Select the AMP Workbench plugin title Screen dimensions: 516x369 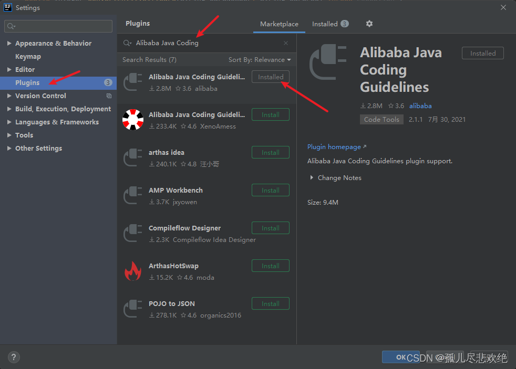(176, 190)
